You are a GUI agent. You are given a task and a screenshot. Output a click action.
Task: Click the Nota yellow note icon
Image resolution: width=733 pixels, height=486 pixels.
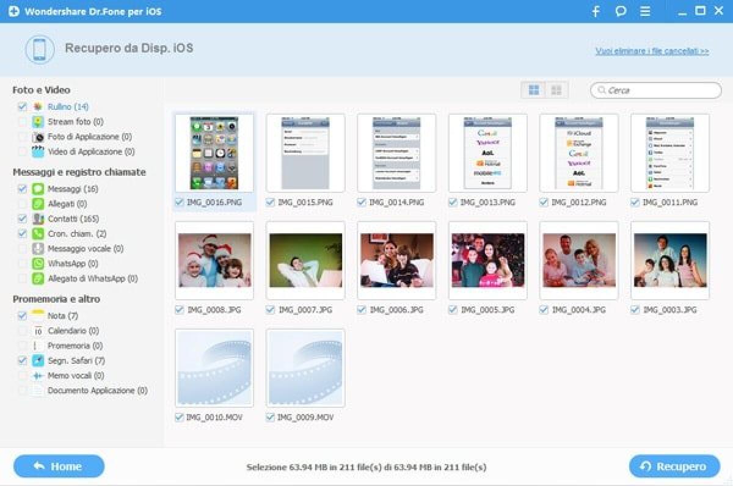tap(37, 316)
